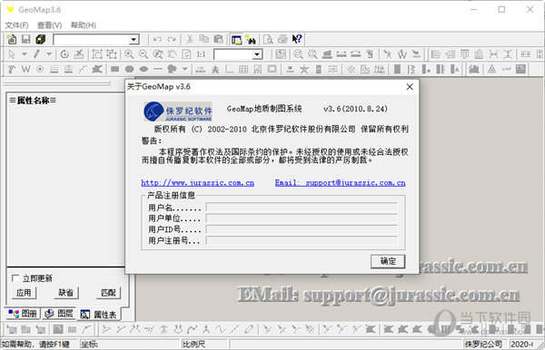The height and width of the screenshot is (350, 545).
Task: Click the Find binoculars icon
Action: [x=251, y=40]
